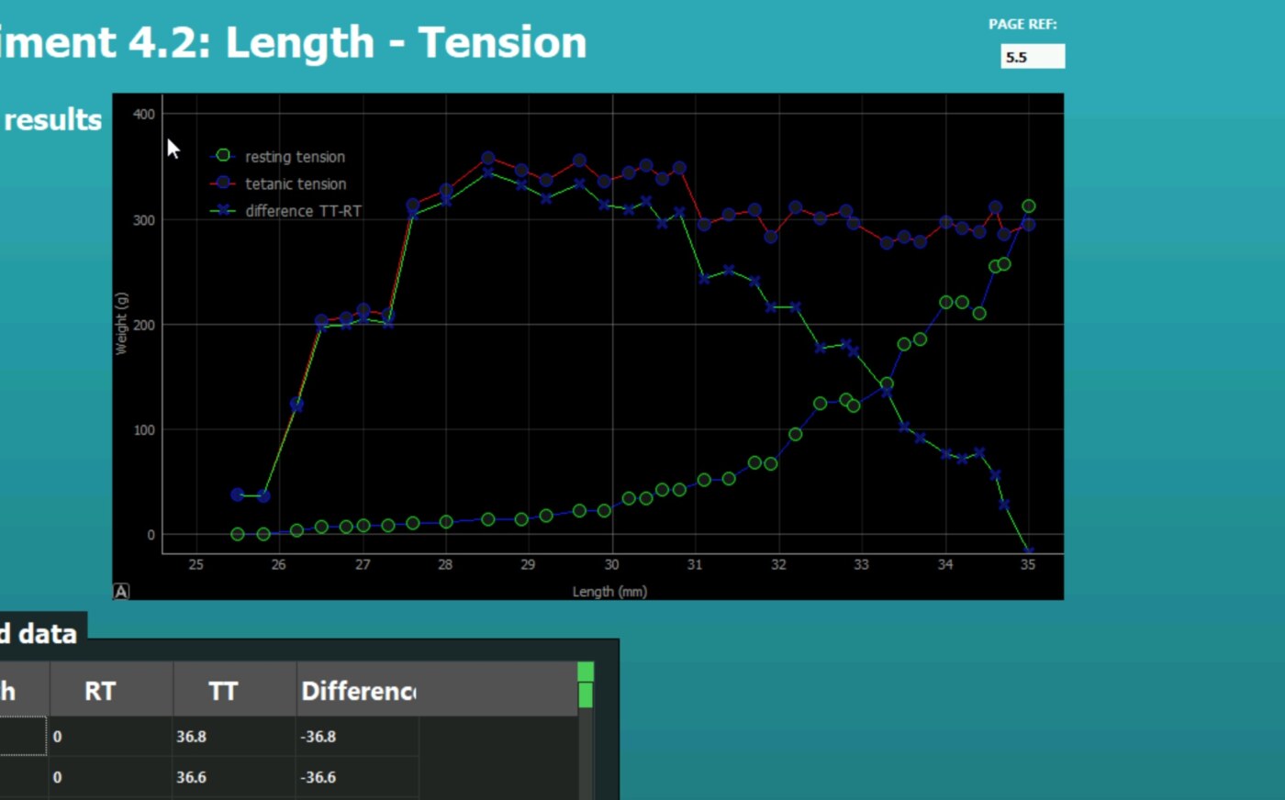
Task: Click the 'Length (mm)' x-axis label
Action: pyautogui.click(x=609, y=592)
